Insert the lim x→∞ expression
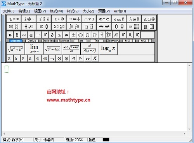194x143 pixels. (x=34, y=48)
